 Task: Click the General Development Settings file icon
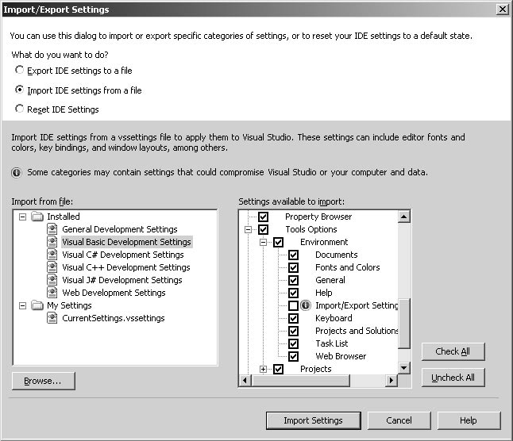(x=52, y=229)
